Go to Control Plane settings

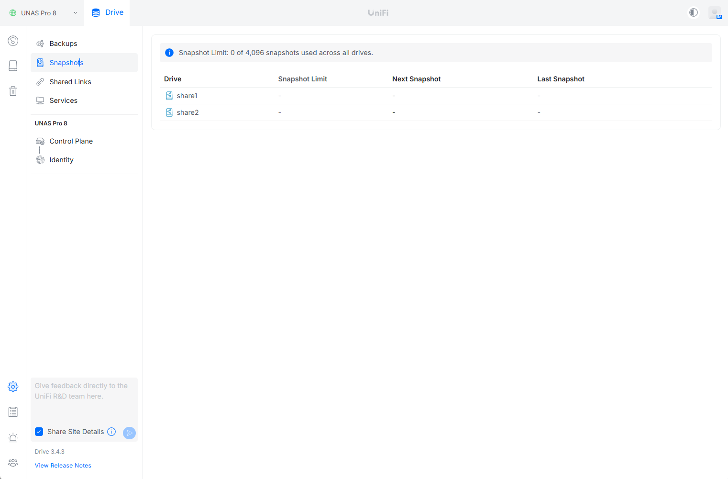[x=71, y=141]
